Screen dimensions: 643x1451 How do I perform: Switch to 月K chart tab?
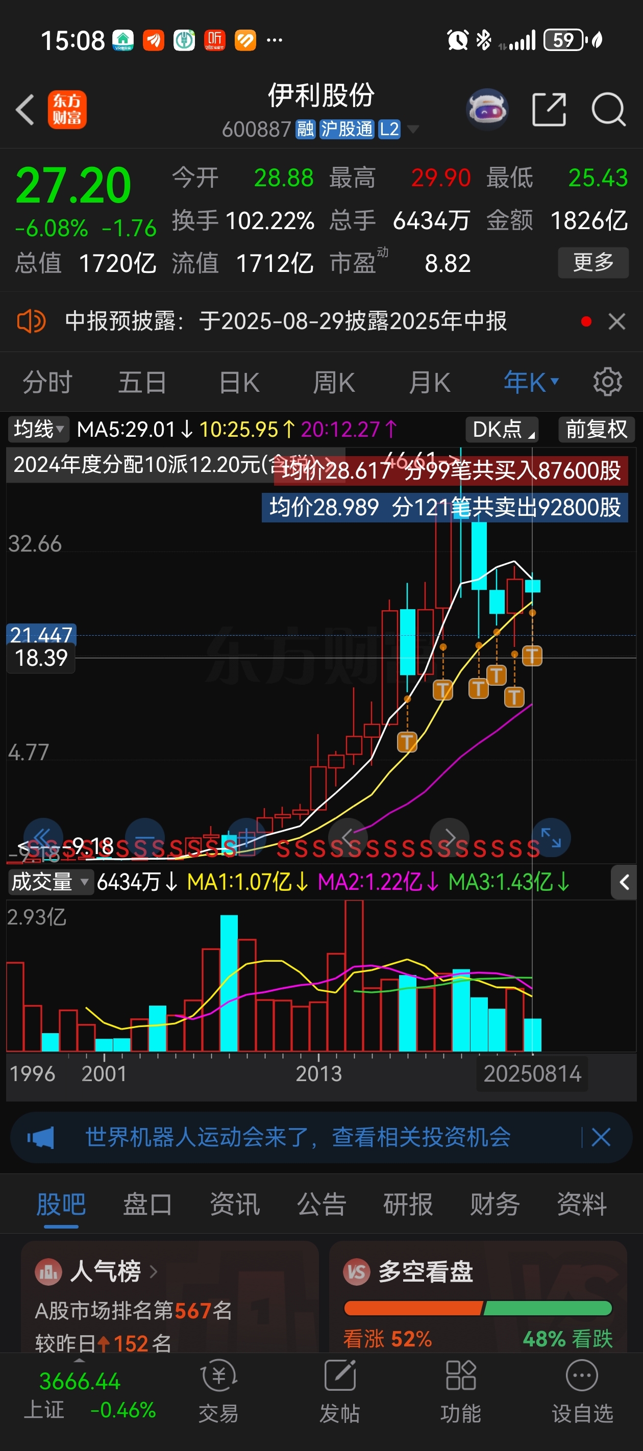pos(429,383)
